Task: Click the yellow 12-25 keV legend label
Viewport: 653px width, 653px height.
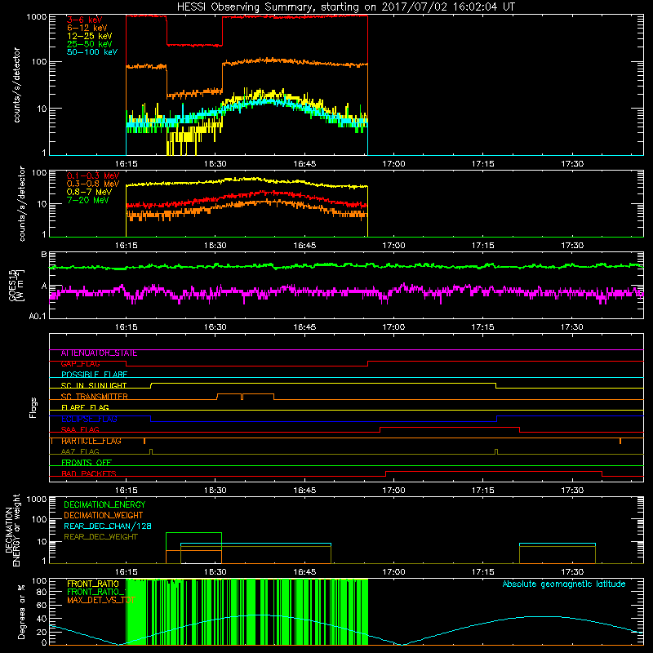Action: click(89, 36)
